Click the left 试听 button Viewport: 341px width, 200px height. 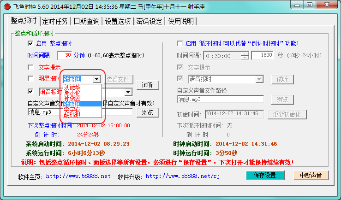(148, 85)
